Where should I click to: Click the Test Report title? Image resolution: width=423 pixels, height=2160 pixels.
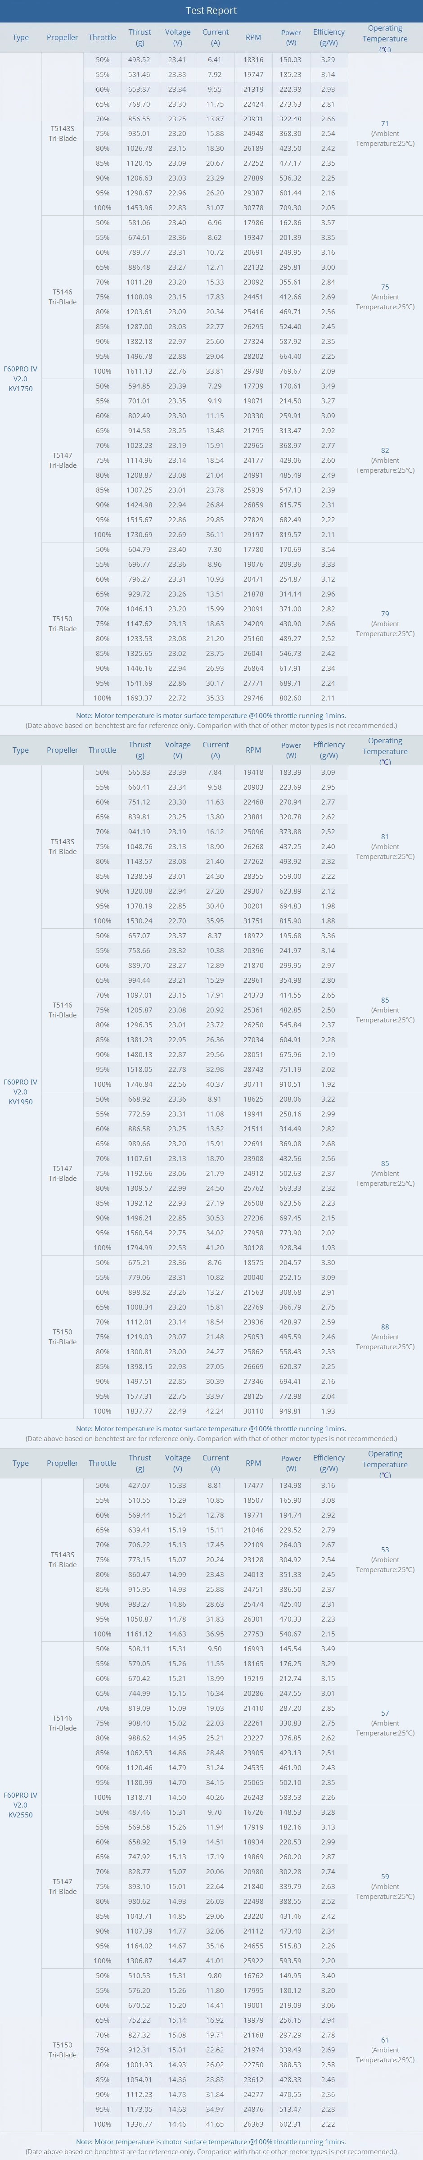211,11
